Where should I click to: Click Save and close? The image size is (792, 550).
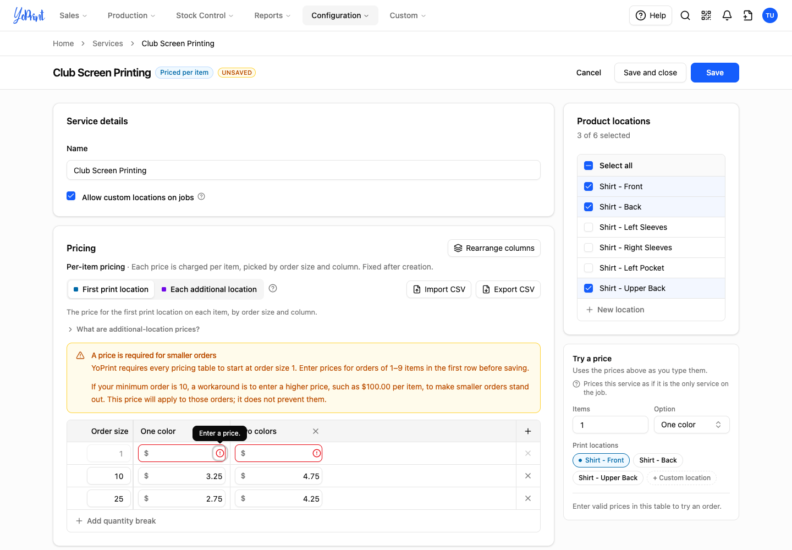click(650, 73)
